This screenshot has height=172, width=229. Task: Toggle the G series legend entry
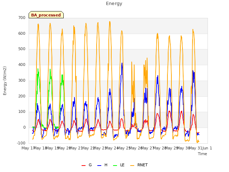[87, 165]
